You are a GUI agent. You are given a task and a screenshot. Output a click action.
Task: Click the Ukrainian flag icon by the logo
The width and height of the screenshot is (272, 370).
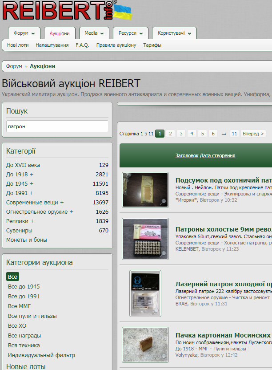(x=123, y=12)
